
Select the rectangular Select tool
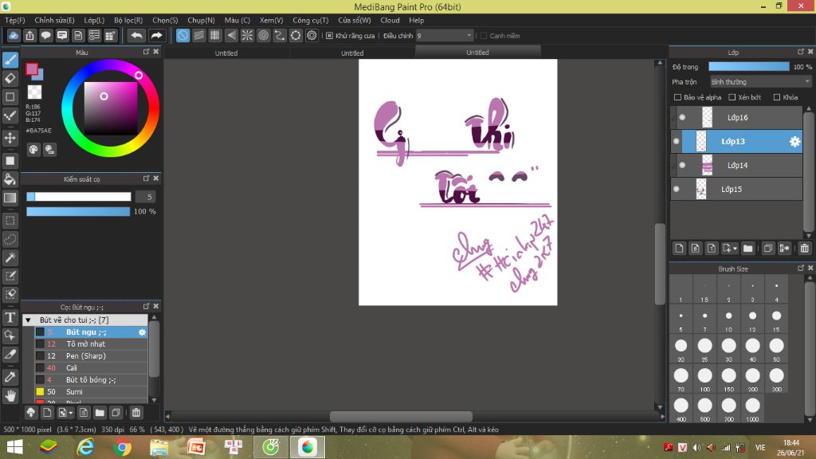[10, 221]
